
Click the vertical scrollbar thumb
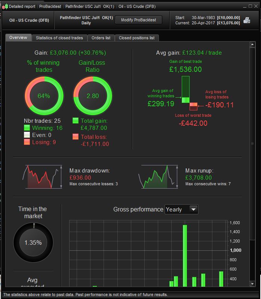tap(252, 144)
